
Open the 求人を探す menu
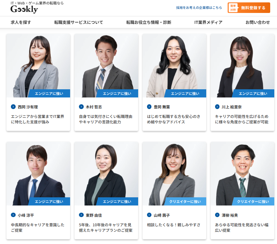pos(21,22)
